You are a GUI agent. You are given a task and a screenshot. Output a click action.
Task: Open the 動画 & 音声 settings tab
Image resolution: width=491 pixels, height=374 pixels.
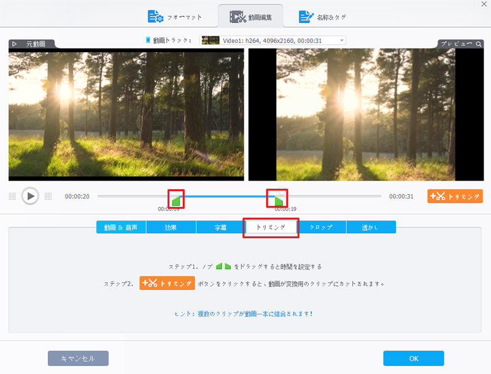tap(121, 227)
